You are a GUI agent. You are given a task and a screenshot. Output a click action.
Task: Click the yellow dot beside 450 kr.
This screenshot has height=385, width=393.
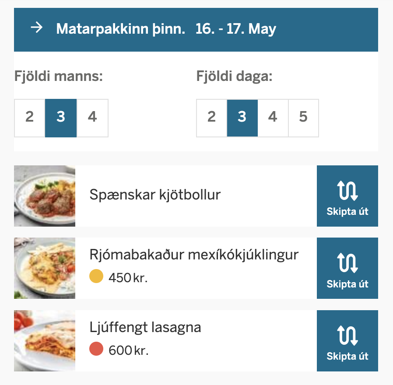pyautogui.click(x=96, y=277)
